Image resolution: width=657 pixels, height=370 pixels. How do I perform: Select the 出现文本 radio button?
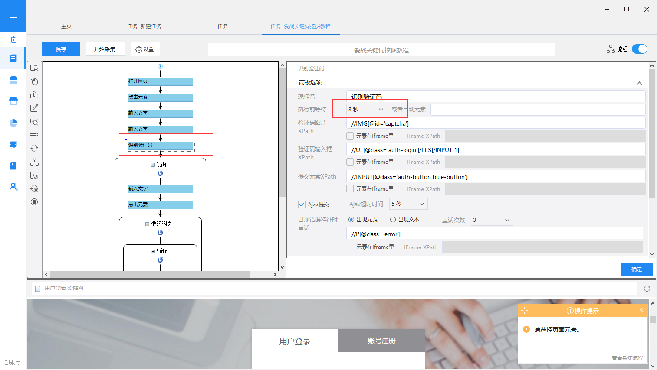click(393, 220)
